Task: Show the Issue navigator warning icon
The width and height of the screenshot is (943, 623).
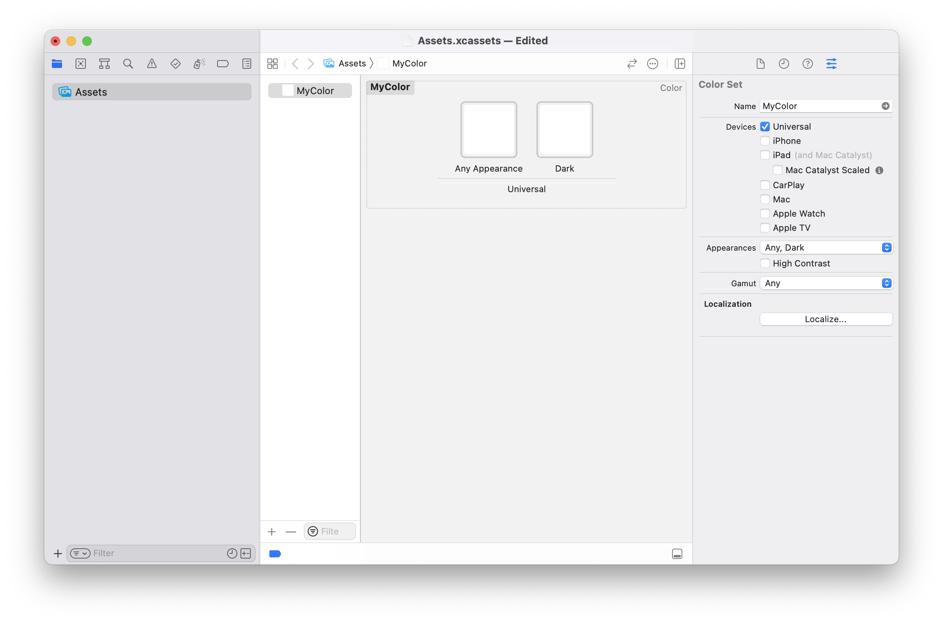Action: [x=151, y=63]
